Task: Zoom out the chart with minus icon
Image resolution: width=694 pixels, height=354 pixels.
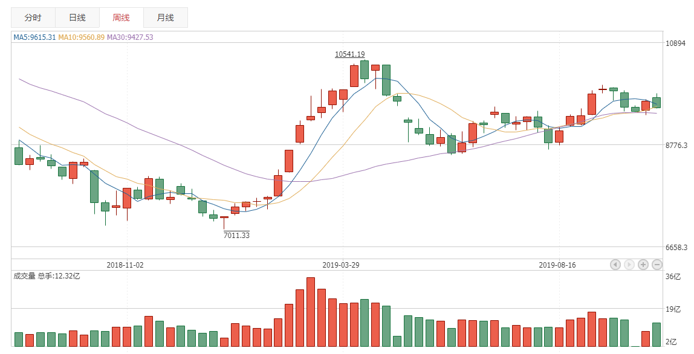Action: tap(657, 265)
